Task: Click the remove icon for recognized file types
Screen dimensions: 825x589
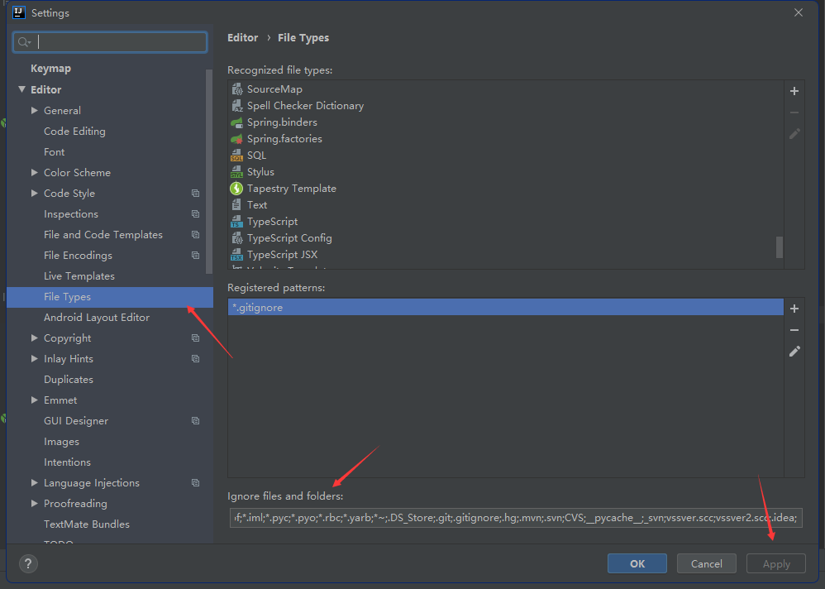Action: tap(794, 113)
